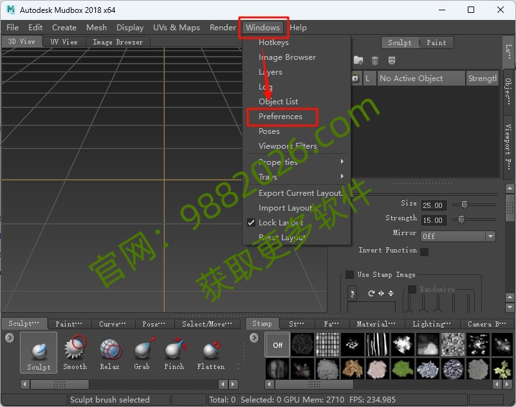Screen dimensions: 516x407
Task: Expand the Trays submenu
Action: tap(297, 177)
